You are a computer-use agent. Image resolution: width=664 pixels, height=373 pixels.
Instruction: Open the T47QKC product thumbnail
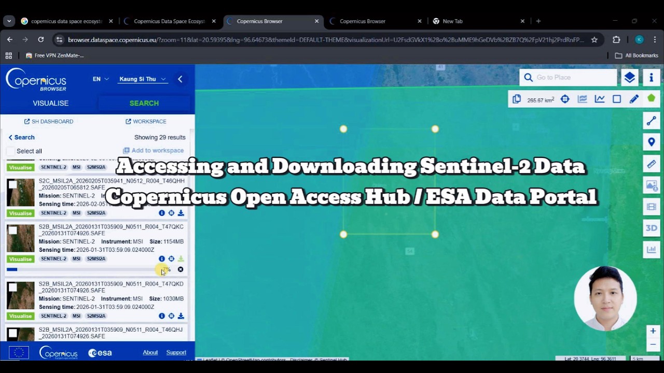pyautogui.click(x=20, y=238)
